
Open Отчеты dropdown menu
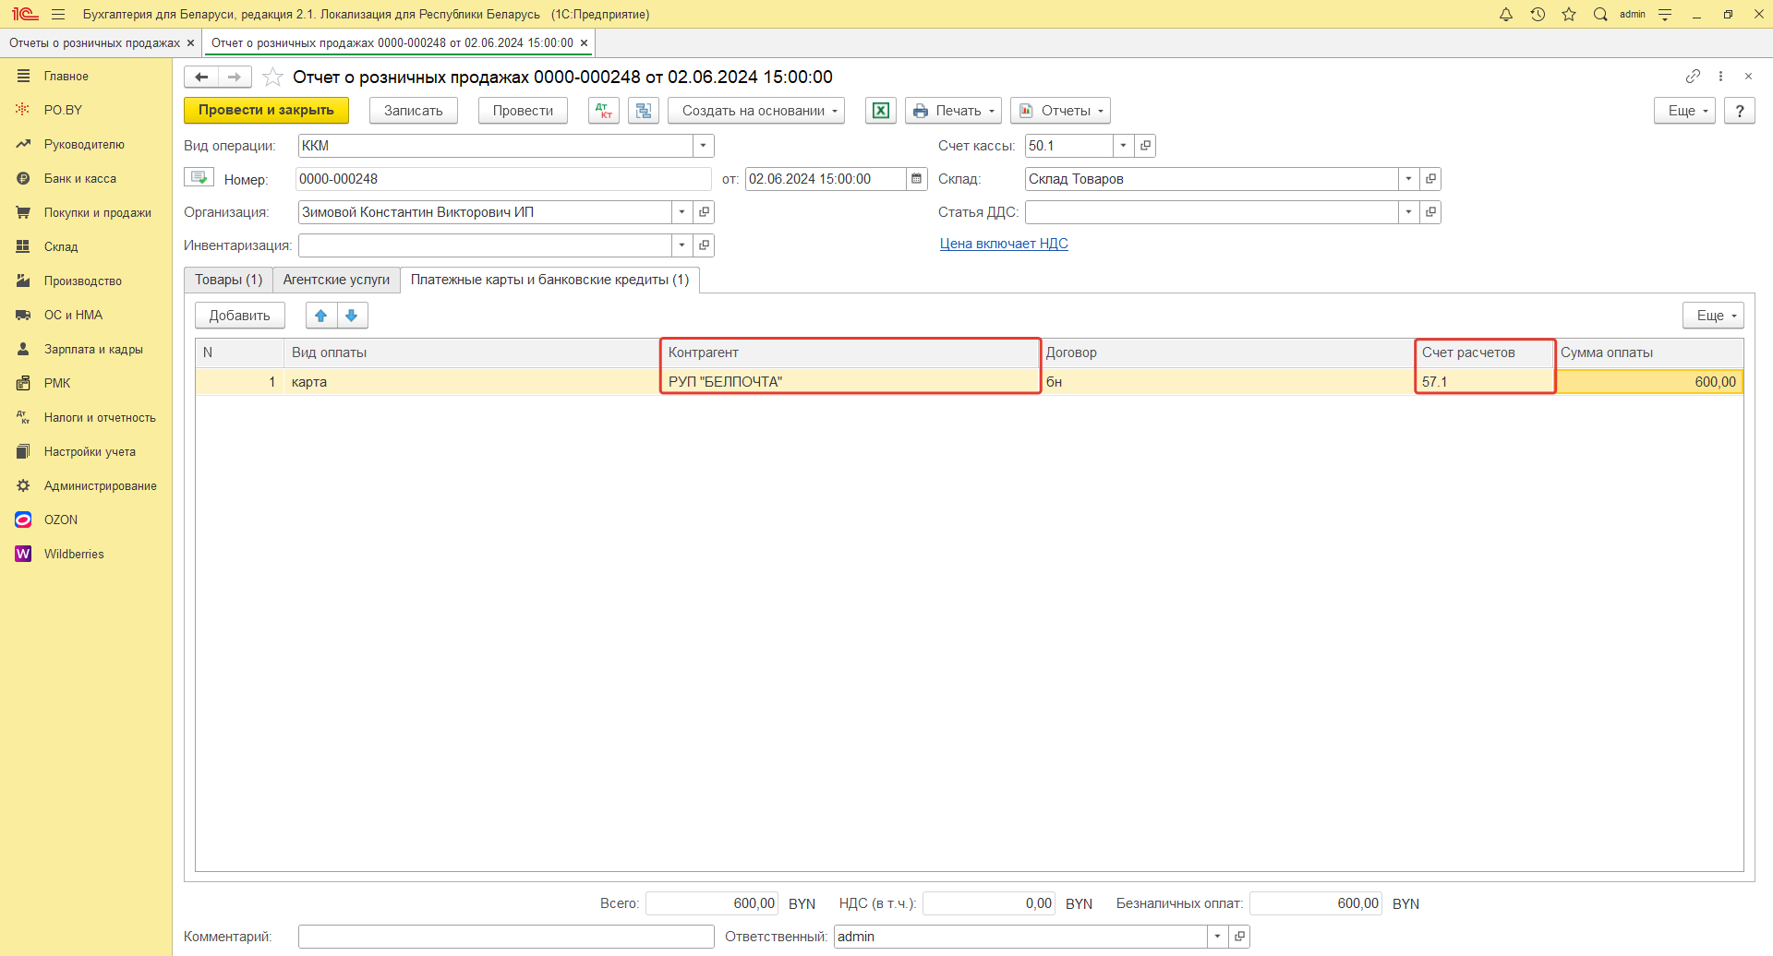(1061, 111)
